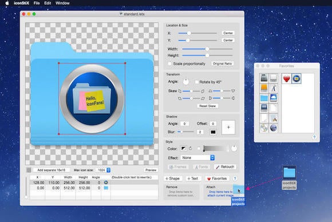Screen dimensions: 332x222
Task: Select layer row with 128.00 X value
Action: [x=94, y=183]
